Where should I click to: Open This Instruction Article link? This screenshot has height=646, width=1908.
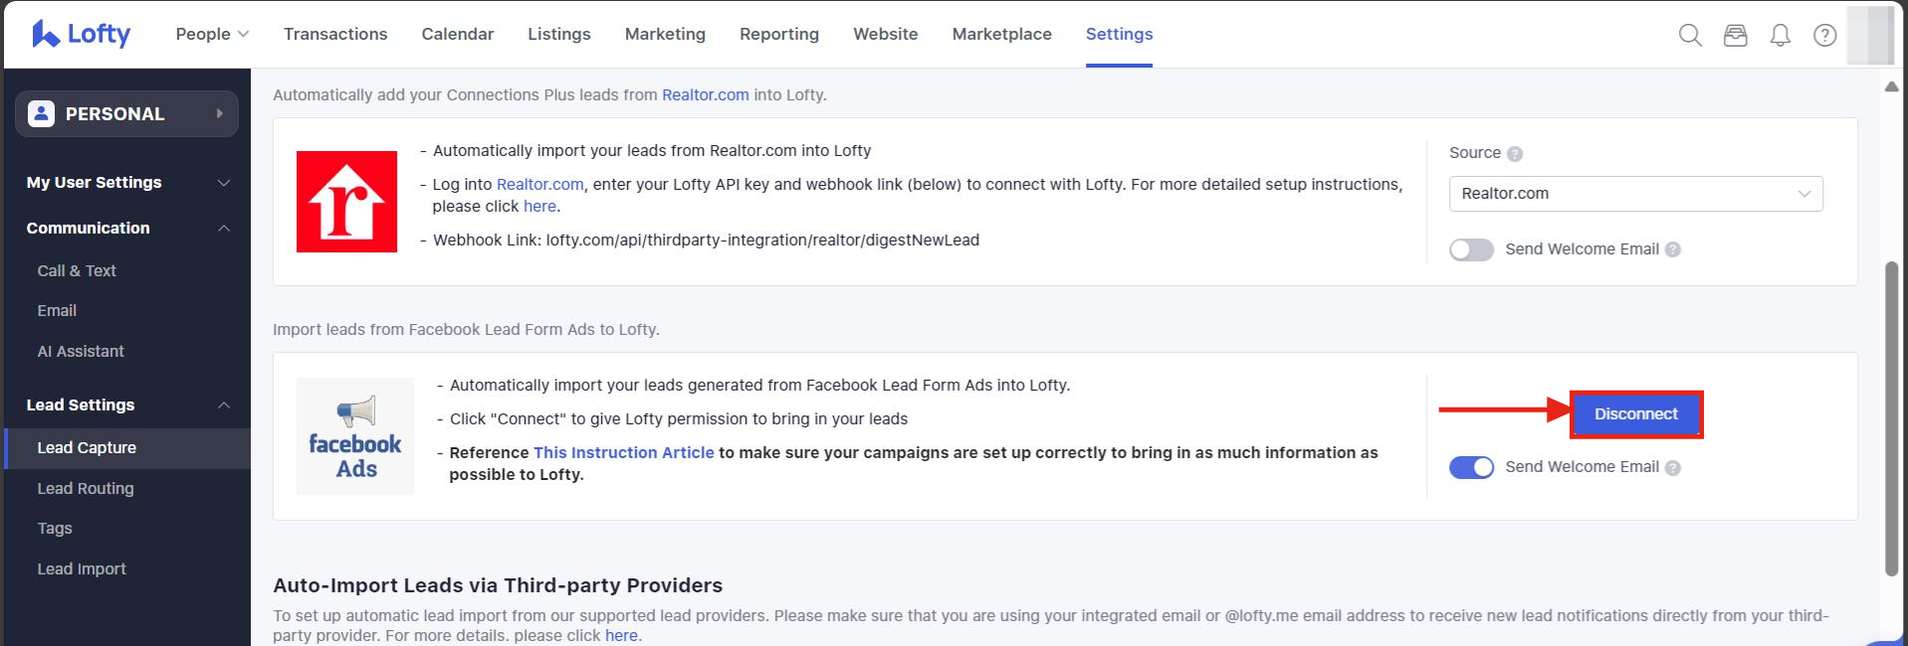623,452
